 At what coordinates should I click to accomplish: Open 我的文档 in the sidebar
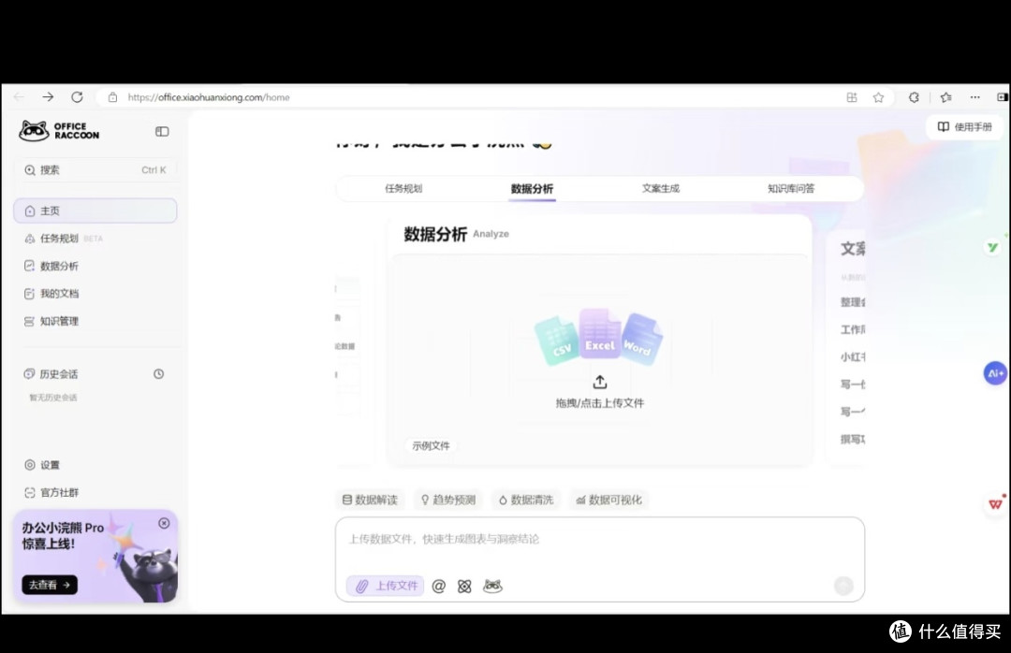pyautogui.click(x=51, y=294)
